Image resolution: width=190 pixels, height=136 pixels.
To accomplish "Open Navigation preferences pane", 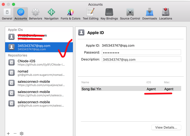I will click(x=51, y=14).
